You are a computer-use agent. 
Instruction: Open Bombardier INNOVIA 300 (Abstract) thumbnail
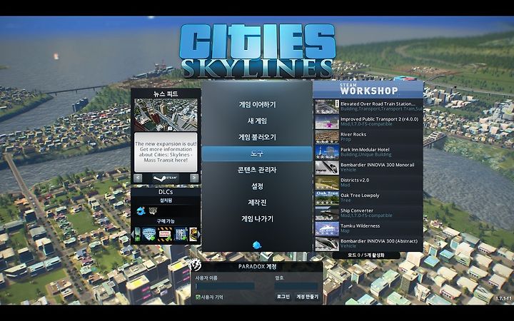[x=327, y=244]
